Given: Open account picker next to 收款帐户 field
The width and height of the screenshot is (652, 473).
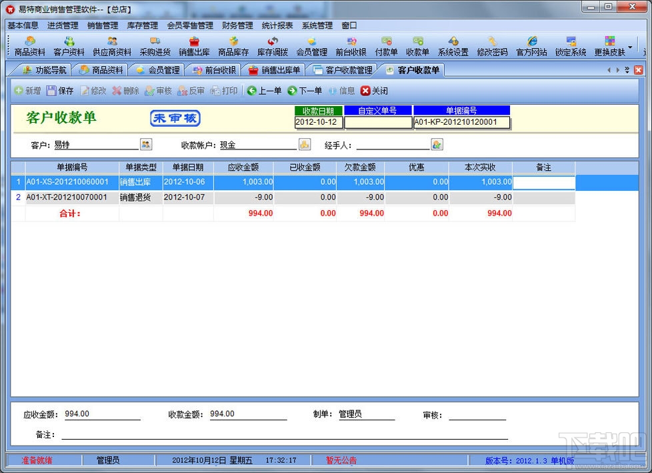Looking at the screenshot, I should 305,144.
